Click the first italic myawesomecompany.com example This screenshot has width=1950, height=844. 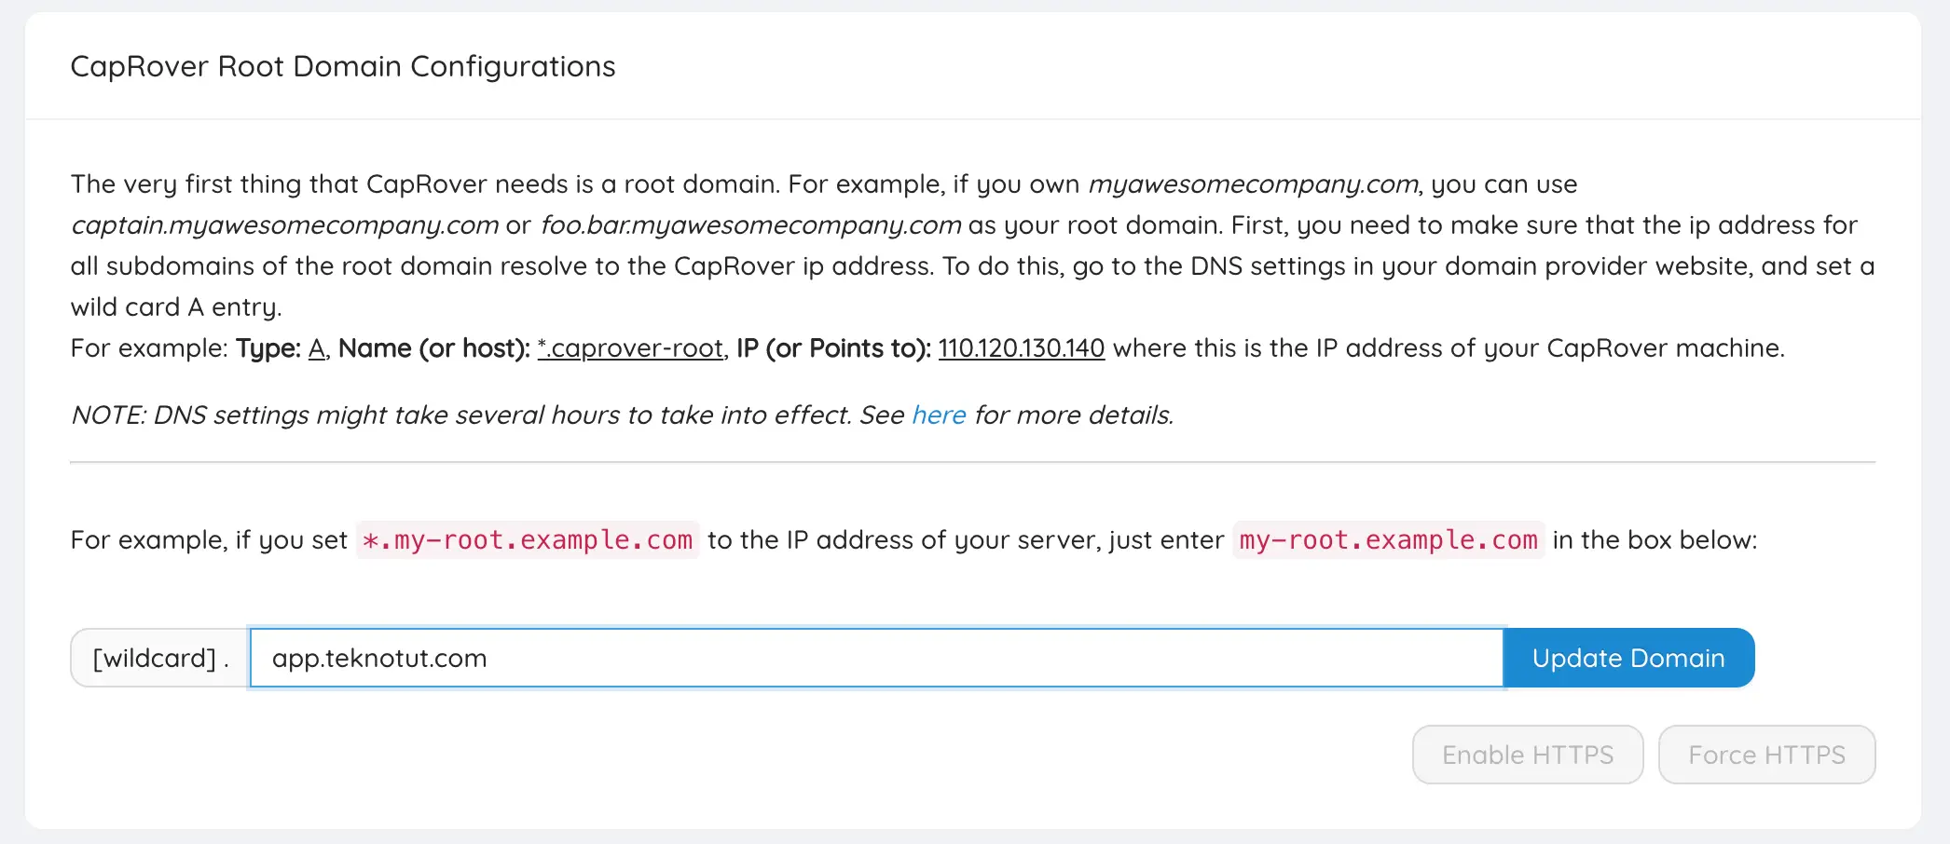1254,184
